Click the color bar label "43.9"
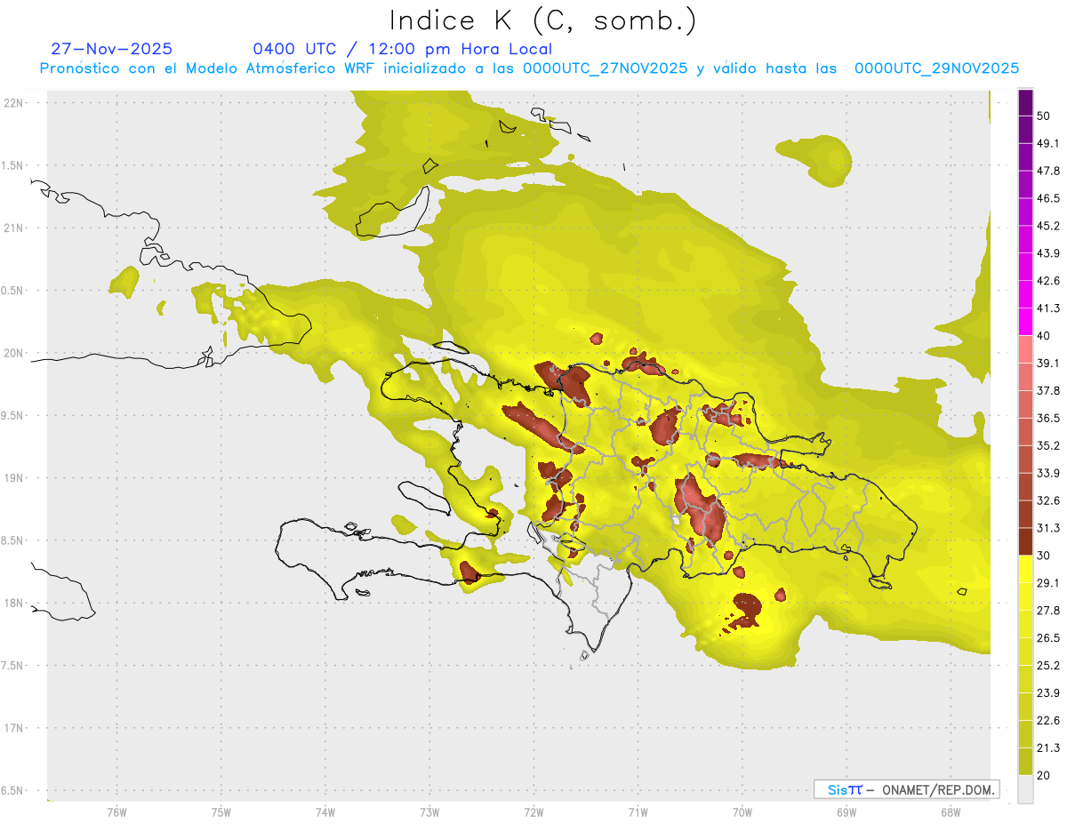1067x824 pixels. [x=1047, y=253]
